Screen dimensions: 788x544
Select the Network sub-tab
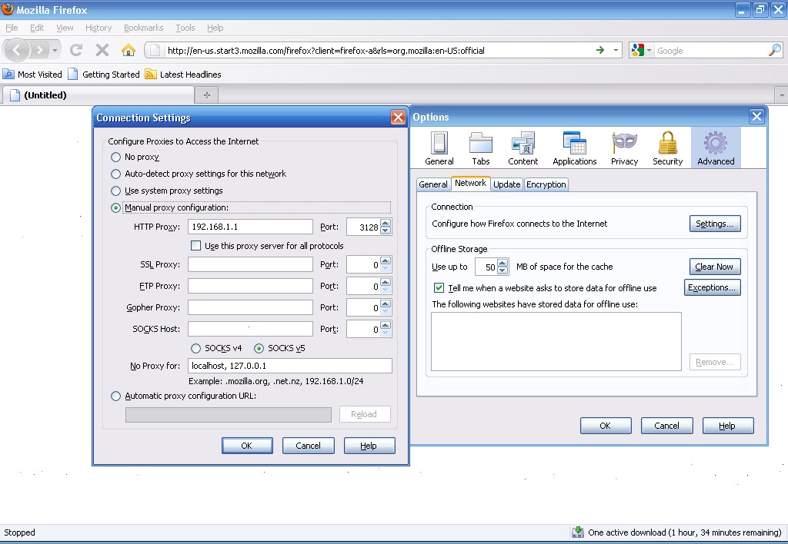[x=470, y=183]
